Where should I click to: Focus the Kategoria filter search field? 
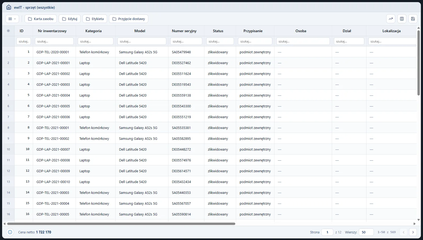pyautogui.click(x=95, y=41)
